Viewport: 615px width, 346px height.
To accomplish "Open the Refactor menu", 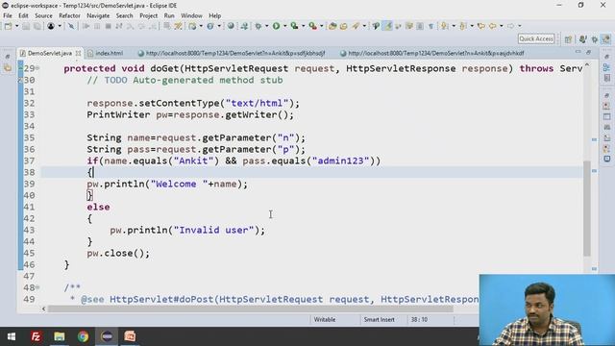I will [69, 15].
